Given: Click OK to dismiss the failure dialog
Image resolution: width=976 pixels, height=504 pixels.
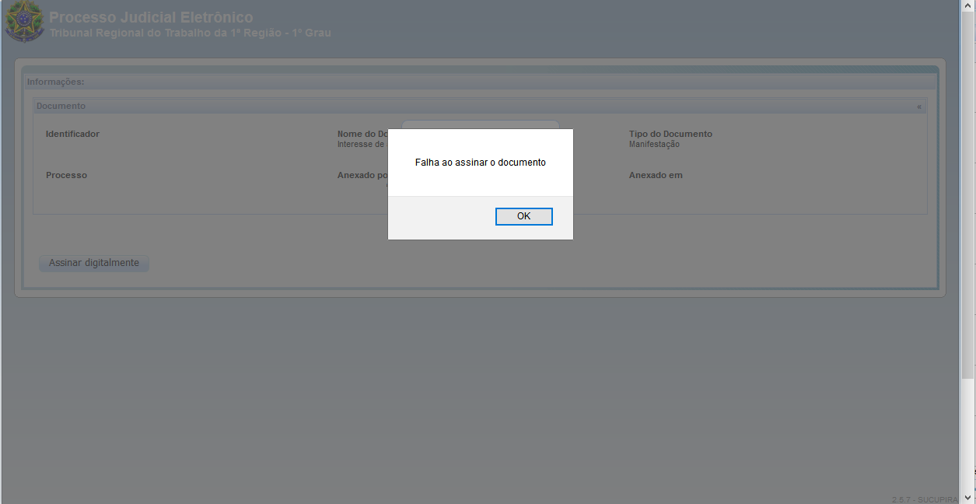Looking at the screenshot, I should coord(523,216).
